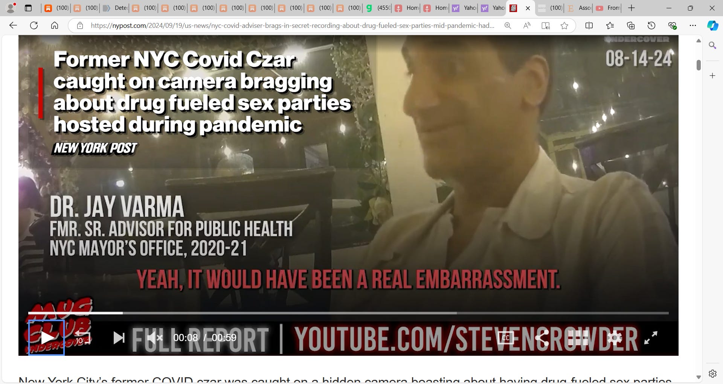Click the page scrollbar up arrow

coord(699,41)
